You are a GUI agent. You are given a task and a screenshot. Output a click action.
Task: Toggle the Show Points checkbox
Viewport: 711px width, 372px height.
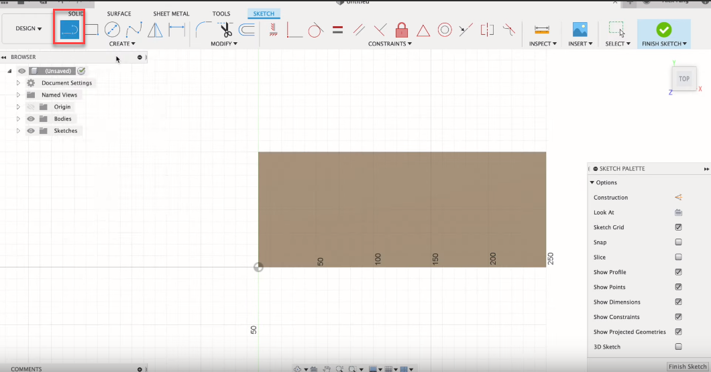(x=678, y=288)
